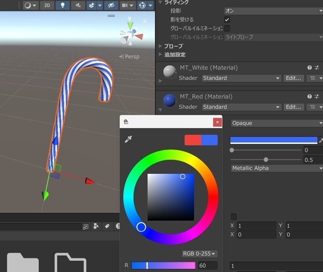Image resolution: width=323 pixels, height=272 pixels.
Task: Collapse the ライティング section
Action: (x=160, y=2)
